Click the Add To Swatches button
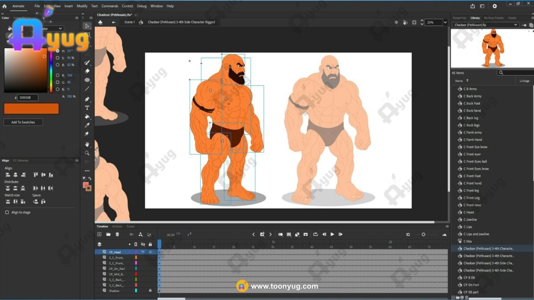534x300 pixels. (x=23, y=122)
